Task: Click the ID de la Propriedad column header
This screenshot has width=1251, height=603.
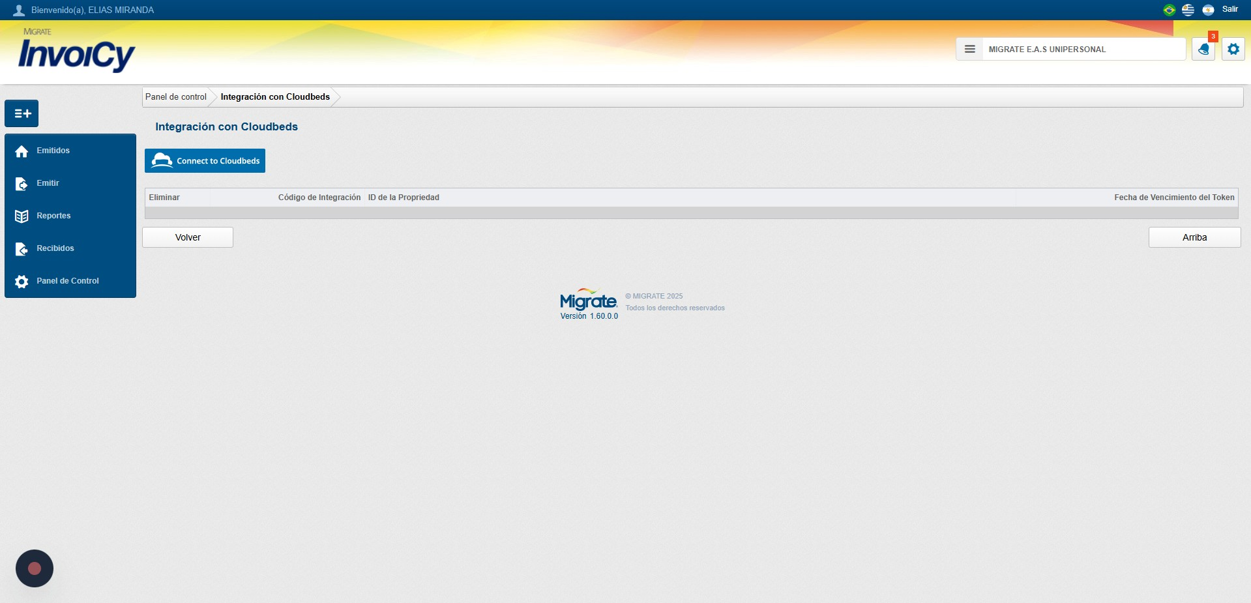Action: (x=404, y=198)
